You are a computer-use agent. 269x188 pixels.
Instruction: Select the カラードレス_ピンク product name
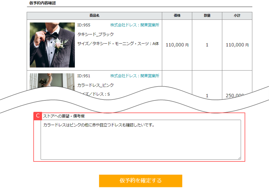(x=95, y=85)
